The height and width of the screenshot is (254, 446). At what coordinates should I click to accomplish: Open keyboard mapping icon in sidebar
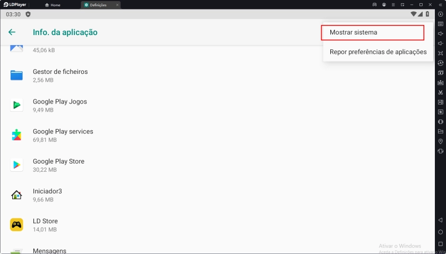(x=441, y=23)
